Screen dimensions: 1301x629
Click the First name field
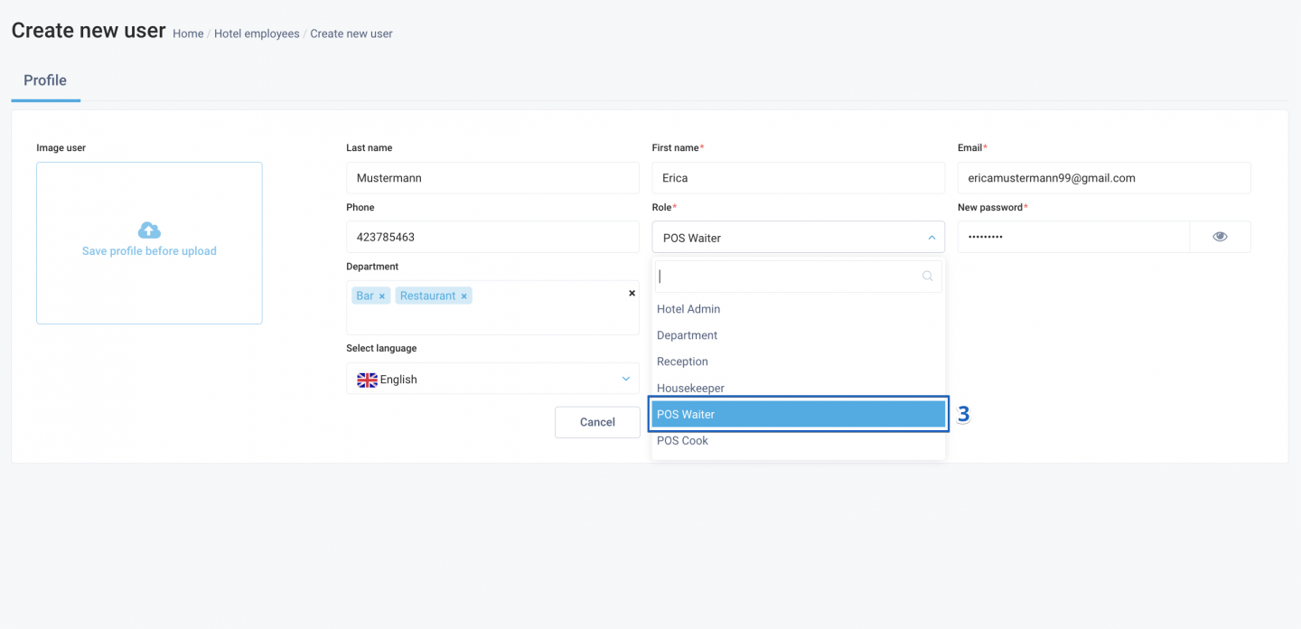tap(799, 178)
